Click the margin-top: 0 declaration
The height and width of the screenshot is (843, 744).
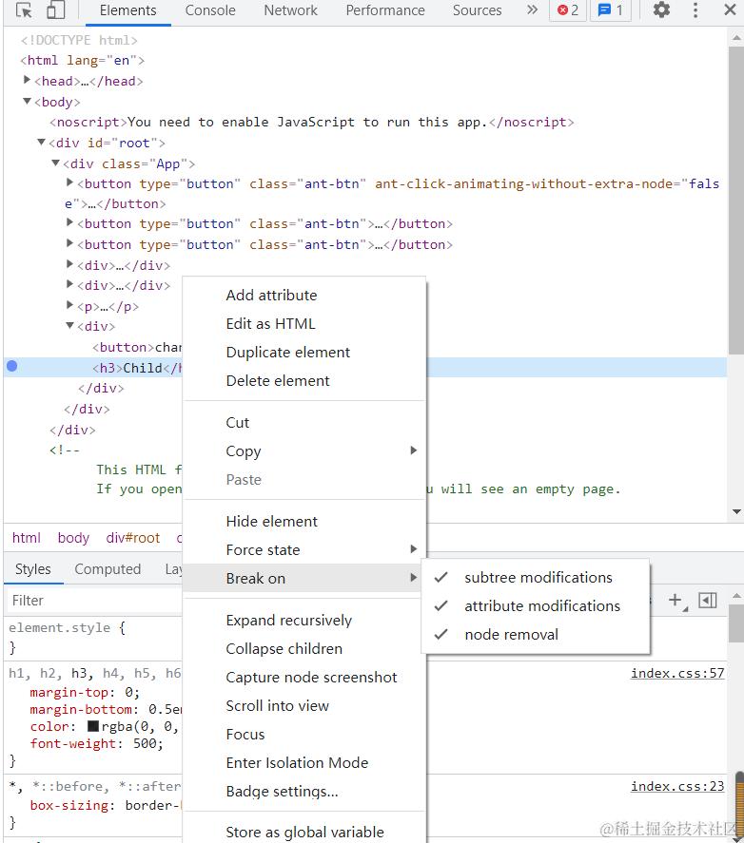(85, 693)
